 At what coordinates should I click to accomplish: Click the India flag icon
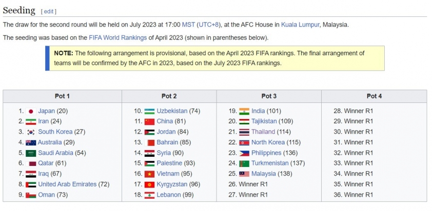click(244, 112)
